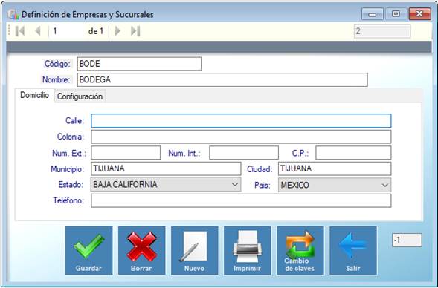Click the Teléfono: label
The width and height of the screenshot is (438, 288).
68,200
